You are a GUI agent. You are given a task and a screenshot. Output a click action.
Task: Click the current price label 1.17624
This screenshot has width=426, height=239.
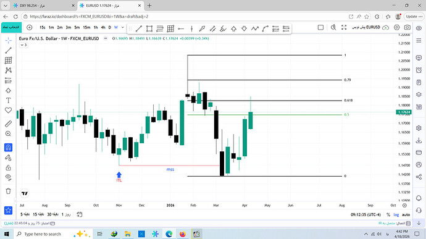pos(404,112)
